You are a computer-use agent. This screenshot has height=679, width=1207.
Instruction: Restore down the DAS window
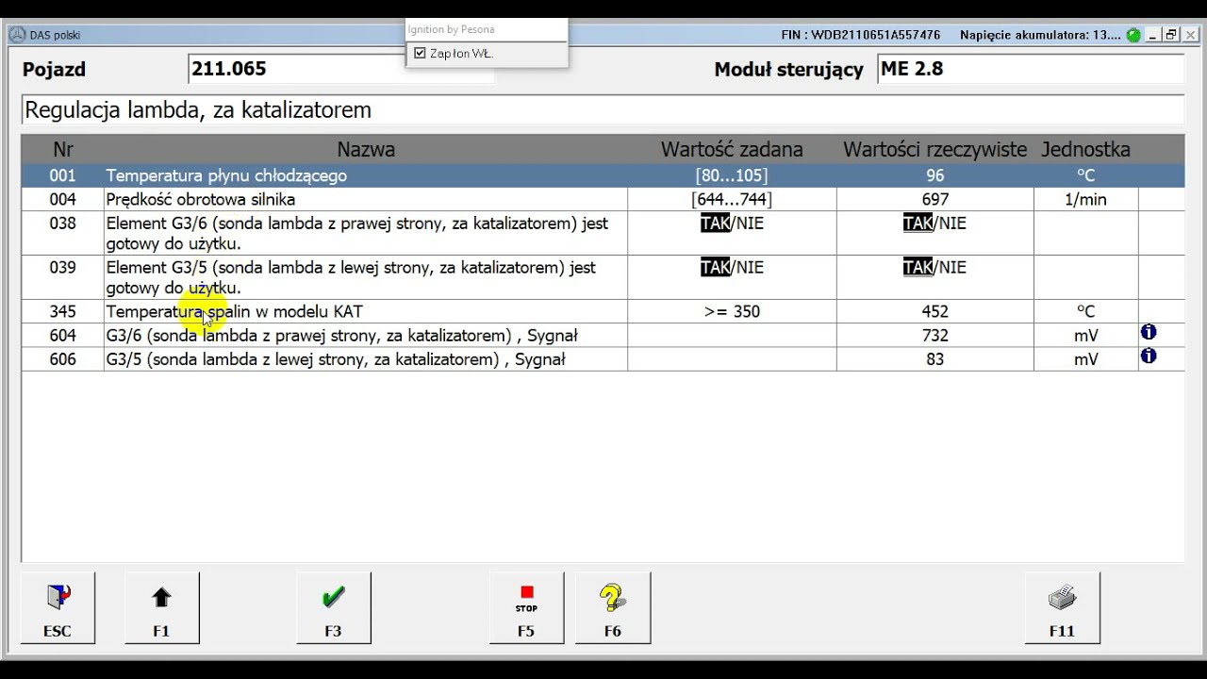[x=1172, y=35]
